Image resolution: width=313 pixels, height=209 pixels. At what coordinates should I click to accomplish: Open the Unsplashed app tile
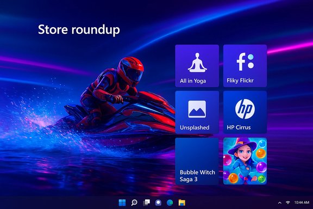click(197, 112)
